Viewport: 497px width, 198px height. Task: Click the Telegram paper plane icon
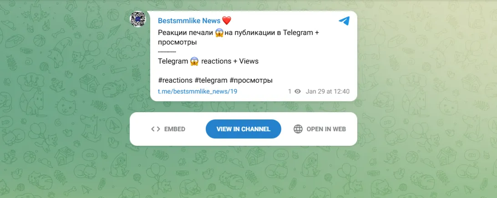[x=344, y=21]
